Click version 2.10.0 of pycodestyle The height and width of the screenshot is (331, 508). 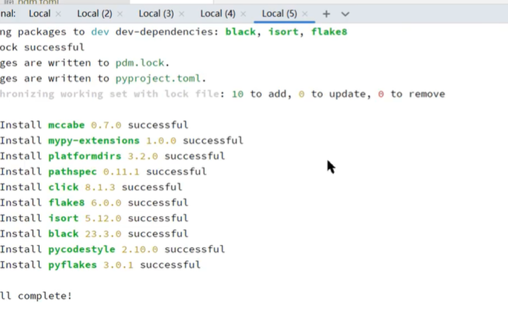point(140,249)
